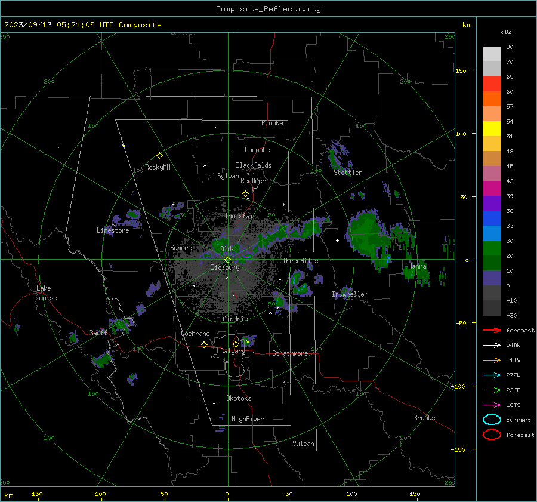Viewport: 537px width, 502px height.
Task: Click the RockyMH label
Action: click(158, 167)
